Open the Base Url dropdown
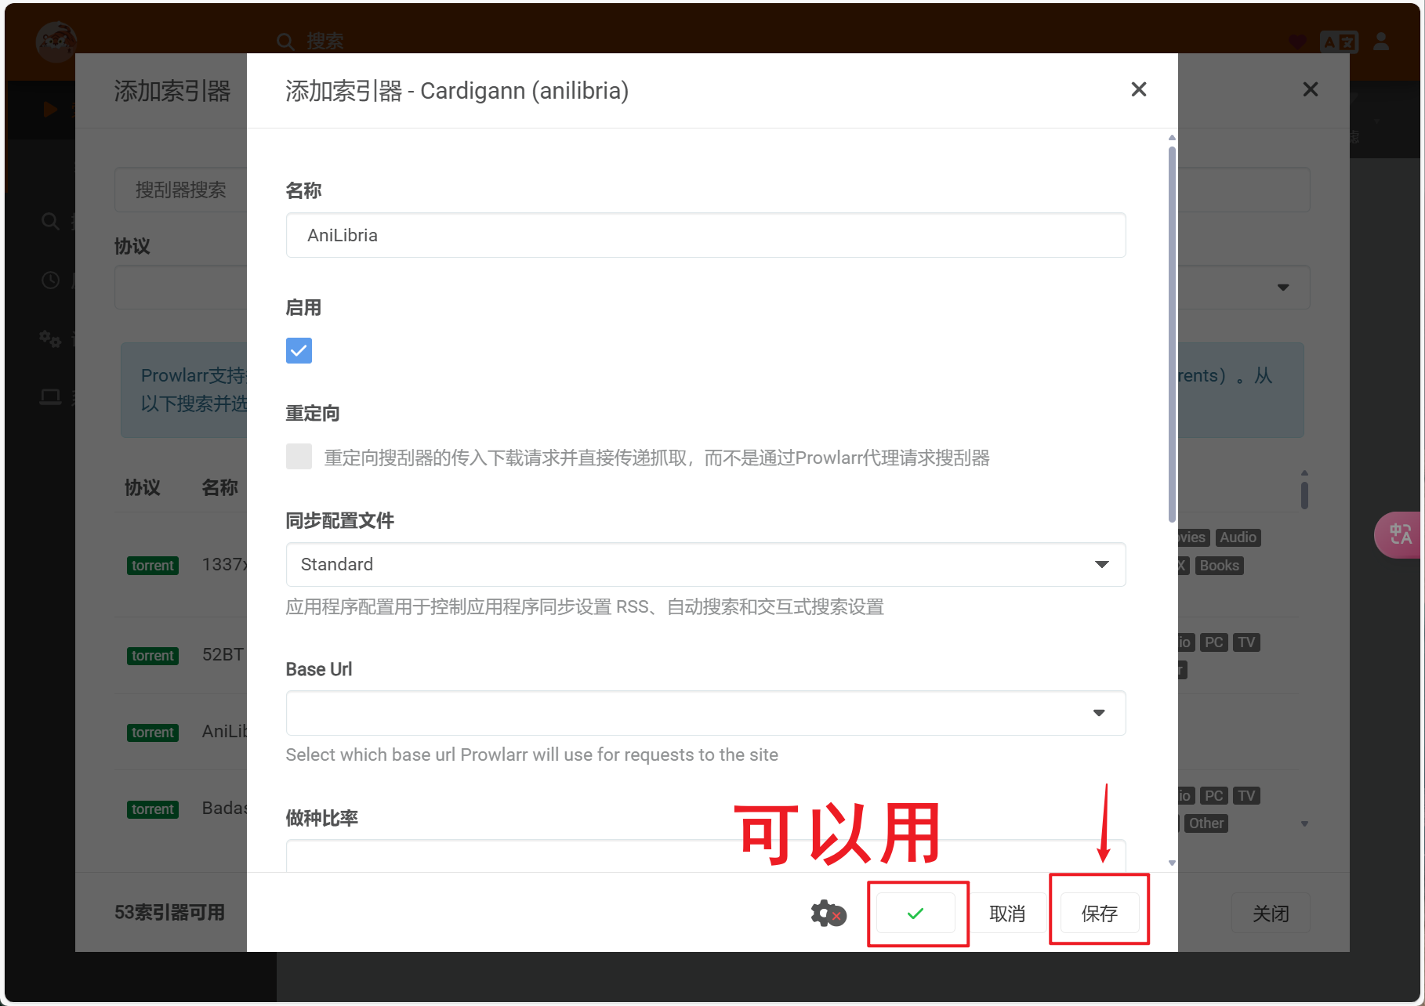Image resolution: width=1425 pixels, height=1006 pixels. pos(705,713)
